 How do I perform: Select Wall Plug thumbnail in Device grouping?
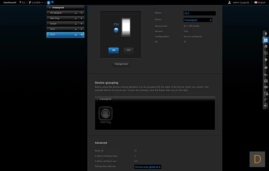point(105,115)
